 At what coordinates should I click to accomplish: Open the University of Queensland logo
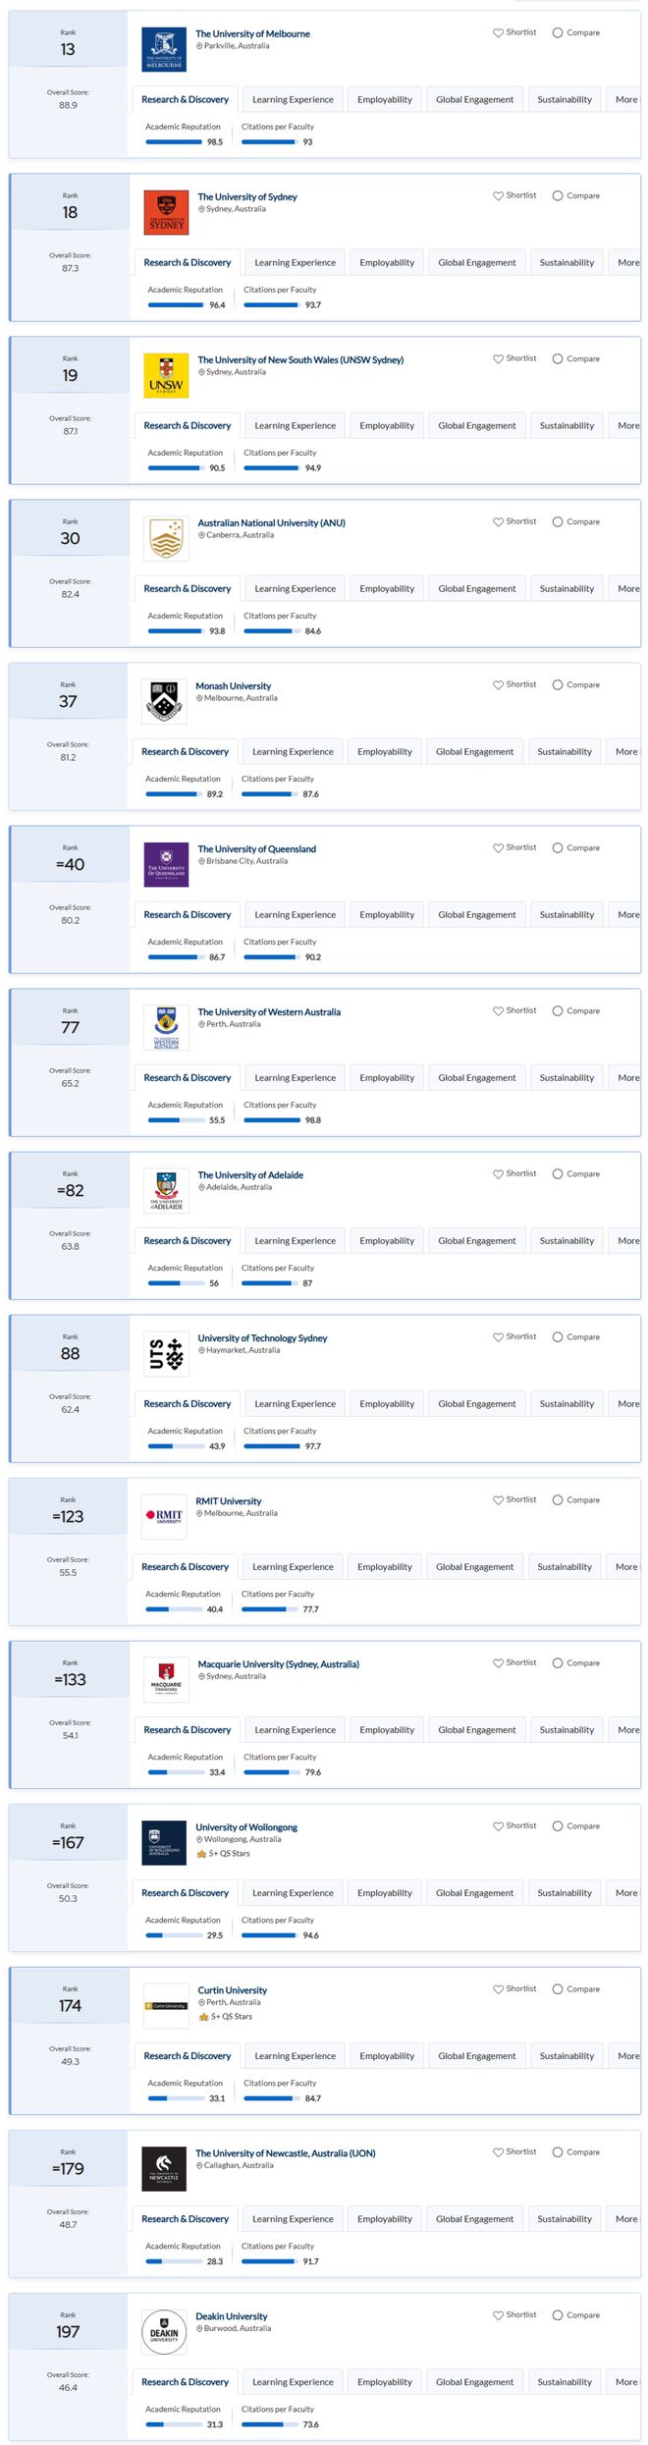[166, 864]
